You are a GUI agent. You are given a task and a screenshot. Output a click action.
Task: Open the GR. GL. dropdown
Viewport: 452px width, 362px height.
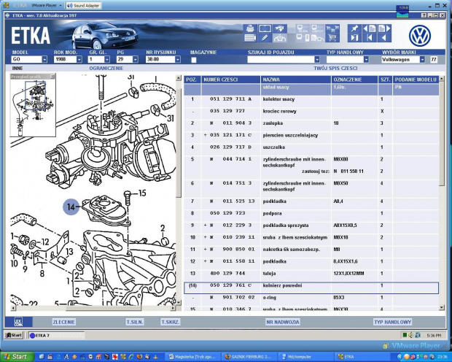[107, 59]
